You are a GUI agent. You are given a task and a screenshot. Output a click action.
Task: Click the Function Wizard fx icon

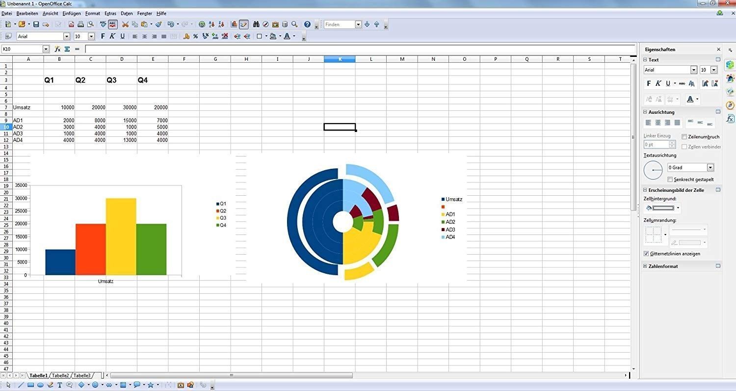(57, 49)
